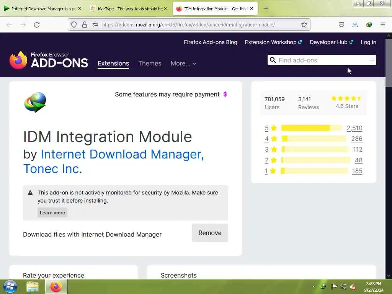The height and width of the screenshot is (294, 392).
Task: Click the IDM extension toolbar icon
Action: tap(369, 24)
